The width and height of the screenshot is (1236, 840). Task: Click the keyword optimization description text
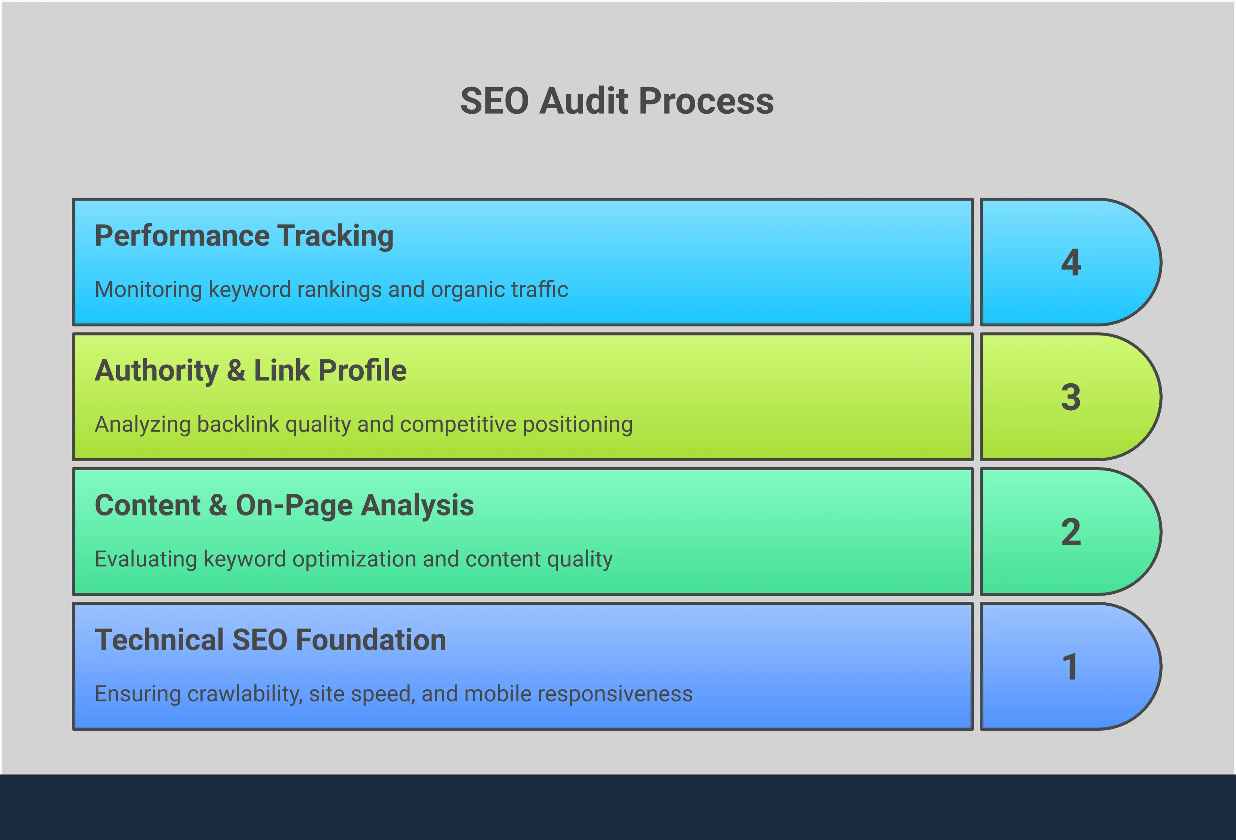[x=354, y=559]
